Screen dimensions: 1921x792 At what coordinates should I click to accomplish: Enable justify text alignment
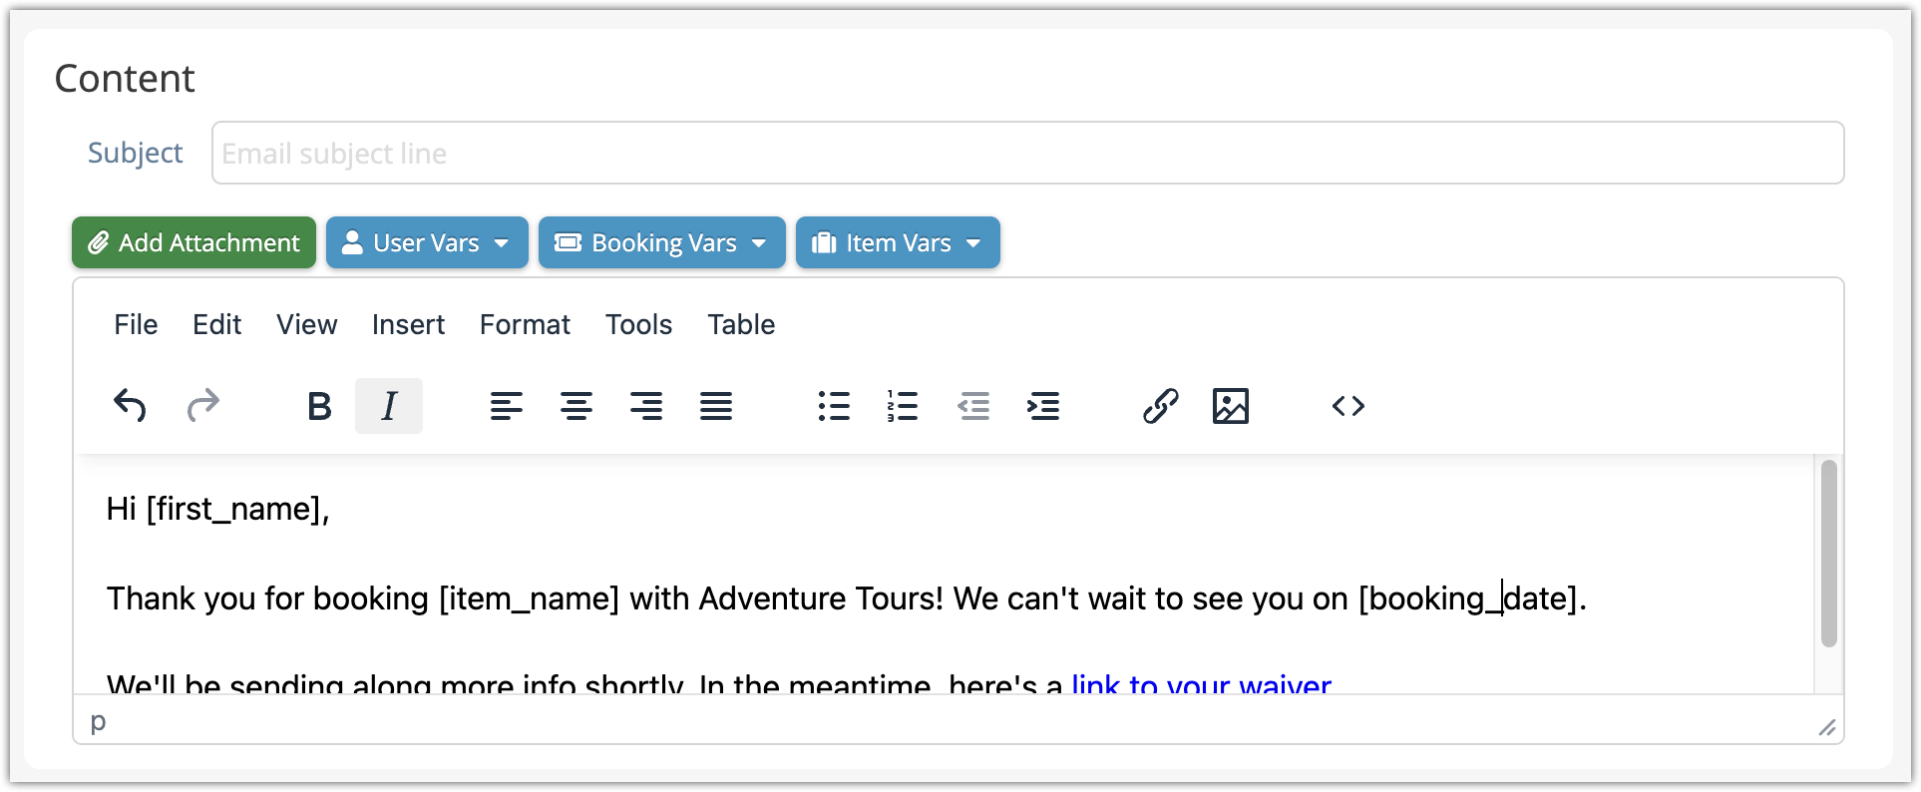click(x=716, y=406)
